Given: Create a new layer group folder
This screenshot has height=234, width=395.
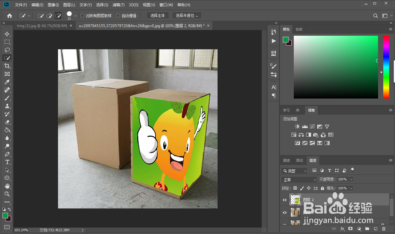Looking at the screenshot, I should point(367,229).
